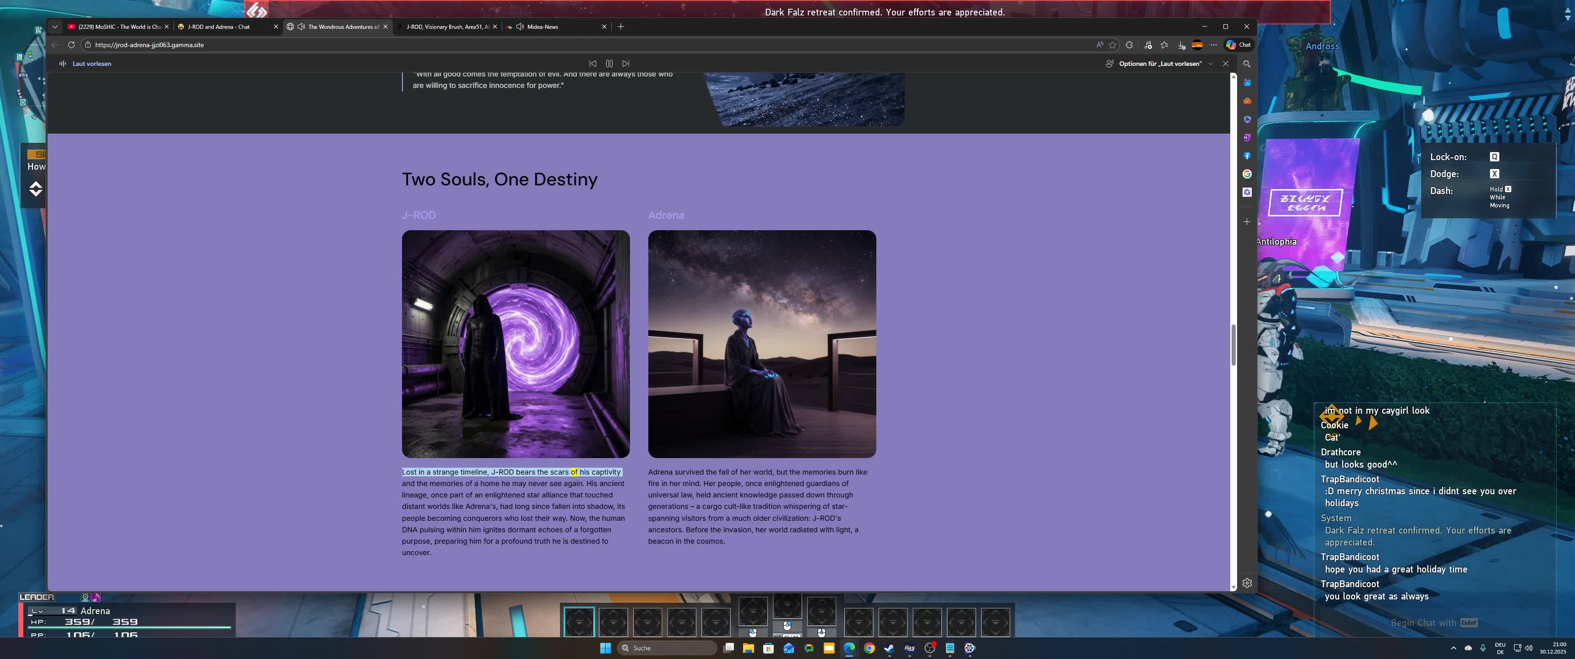Screen dimensions: 1575x659
Task: Open the Downloads icon in the toolbar
Action: 1181,45
